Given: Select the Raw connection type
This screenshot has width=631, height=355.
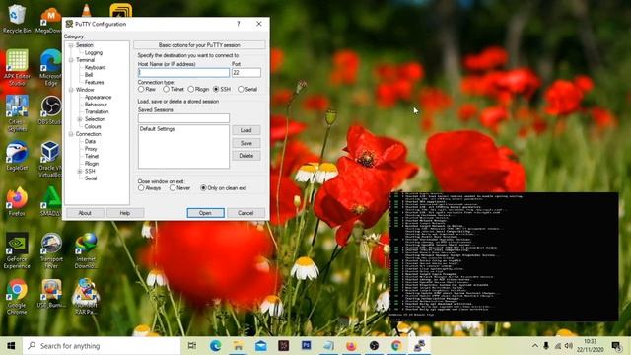Looking at the screenshot, I should tap(147, 89).
